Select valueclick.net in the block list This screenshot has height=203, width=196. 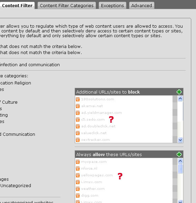[94, 133]
